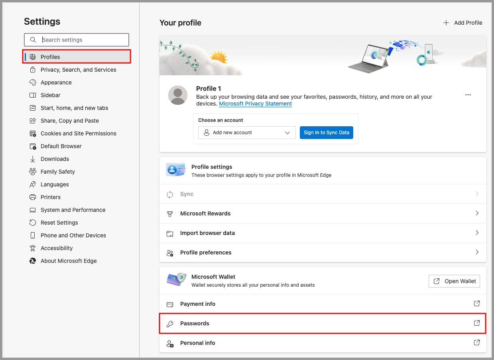Expand the Import browser data chevron
The image size is (494, 360).
click(x=477, y=233)
